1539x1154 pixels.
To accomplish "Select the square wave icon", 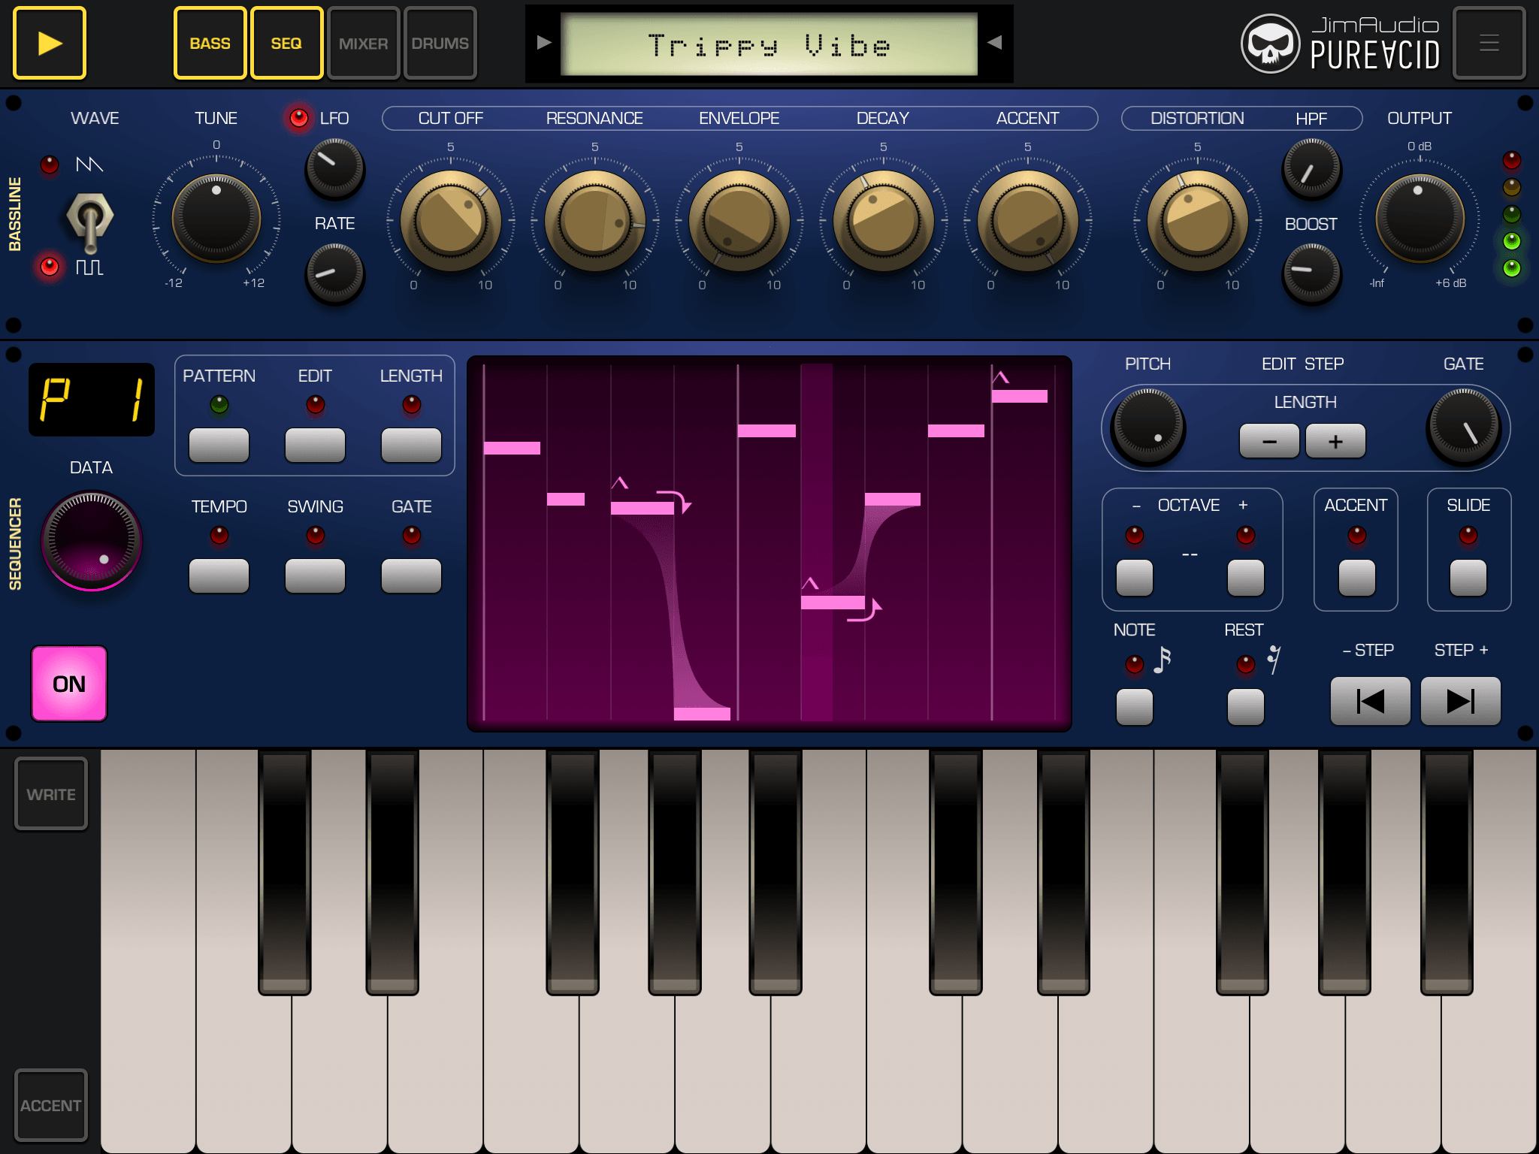I will coord(89,267).
